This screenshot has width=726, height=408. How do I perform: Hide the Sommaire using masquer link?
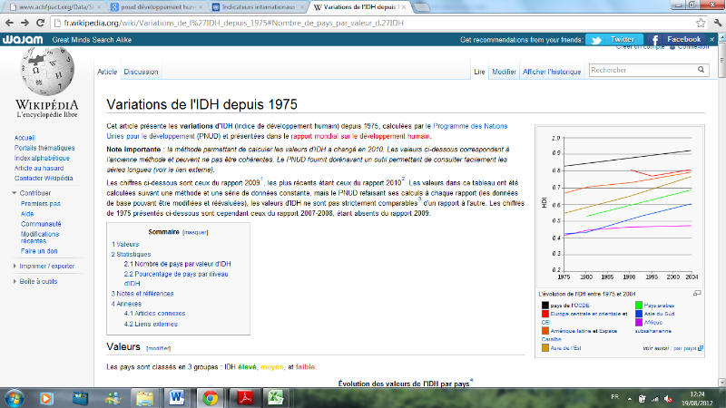coord(195,232)
